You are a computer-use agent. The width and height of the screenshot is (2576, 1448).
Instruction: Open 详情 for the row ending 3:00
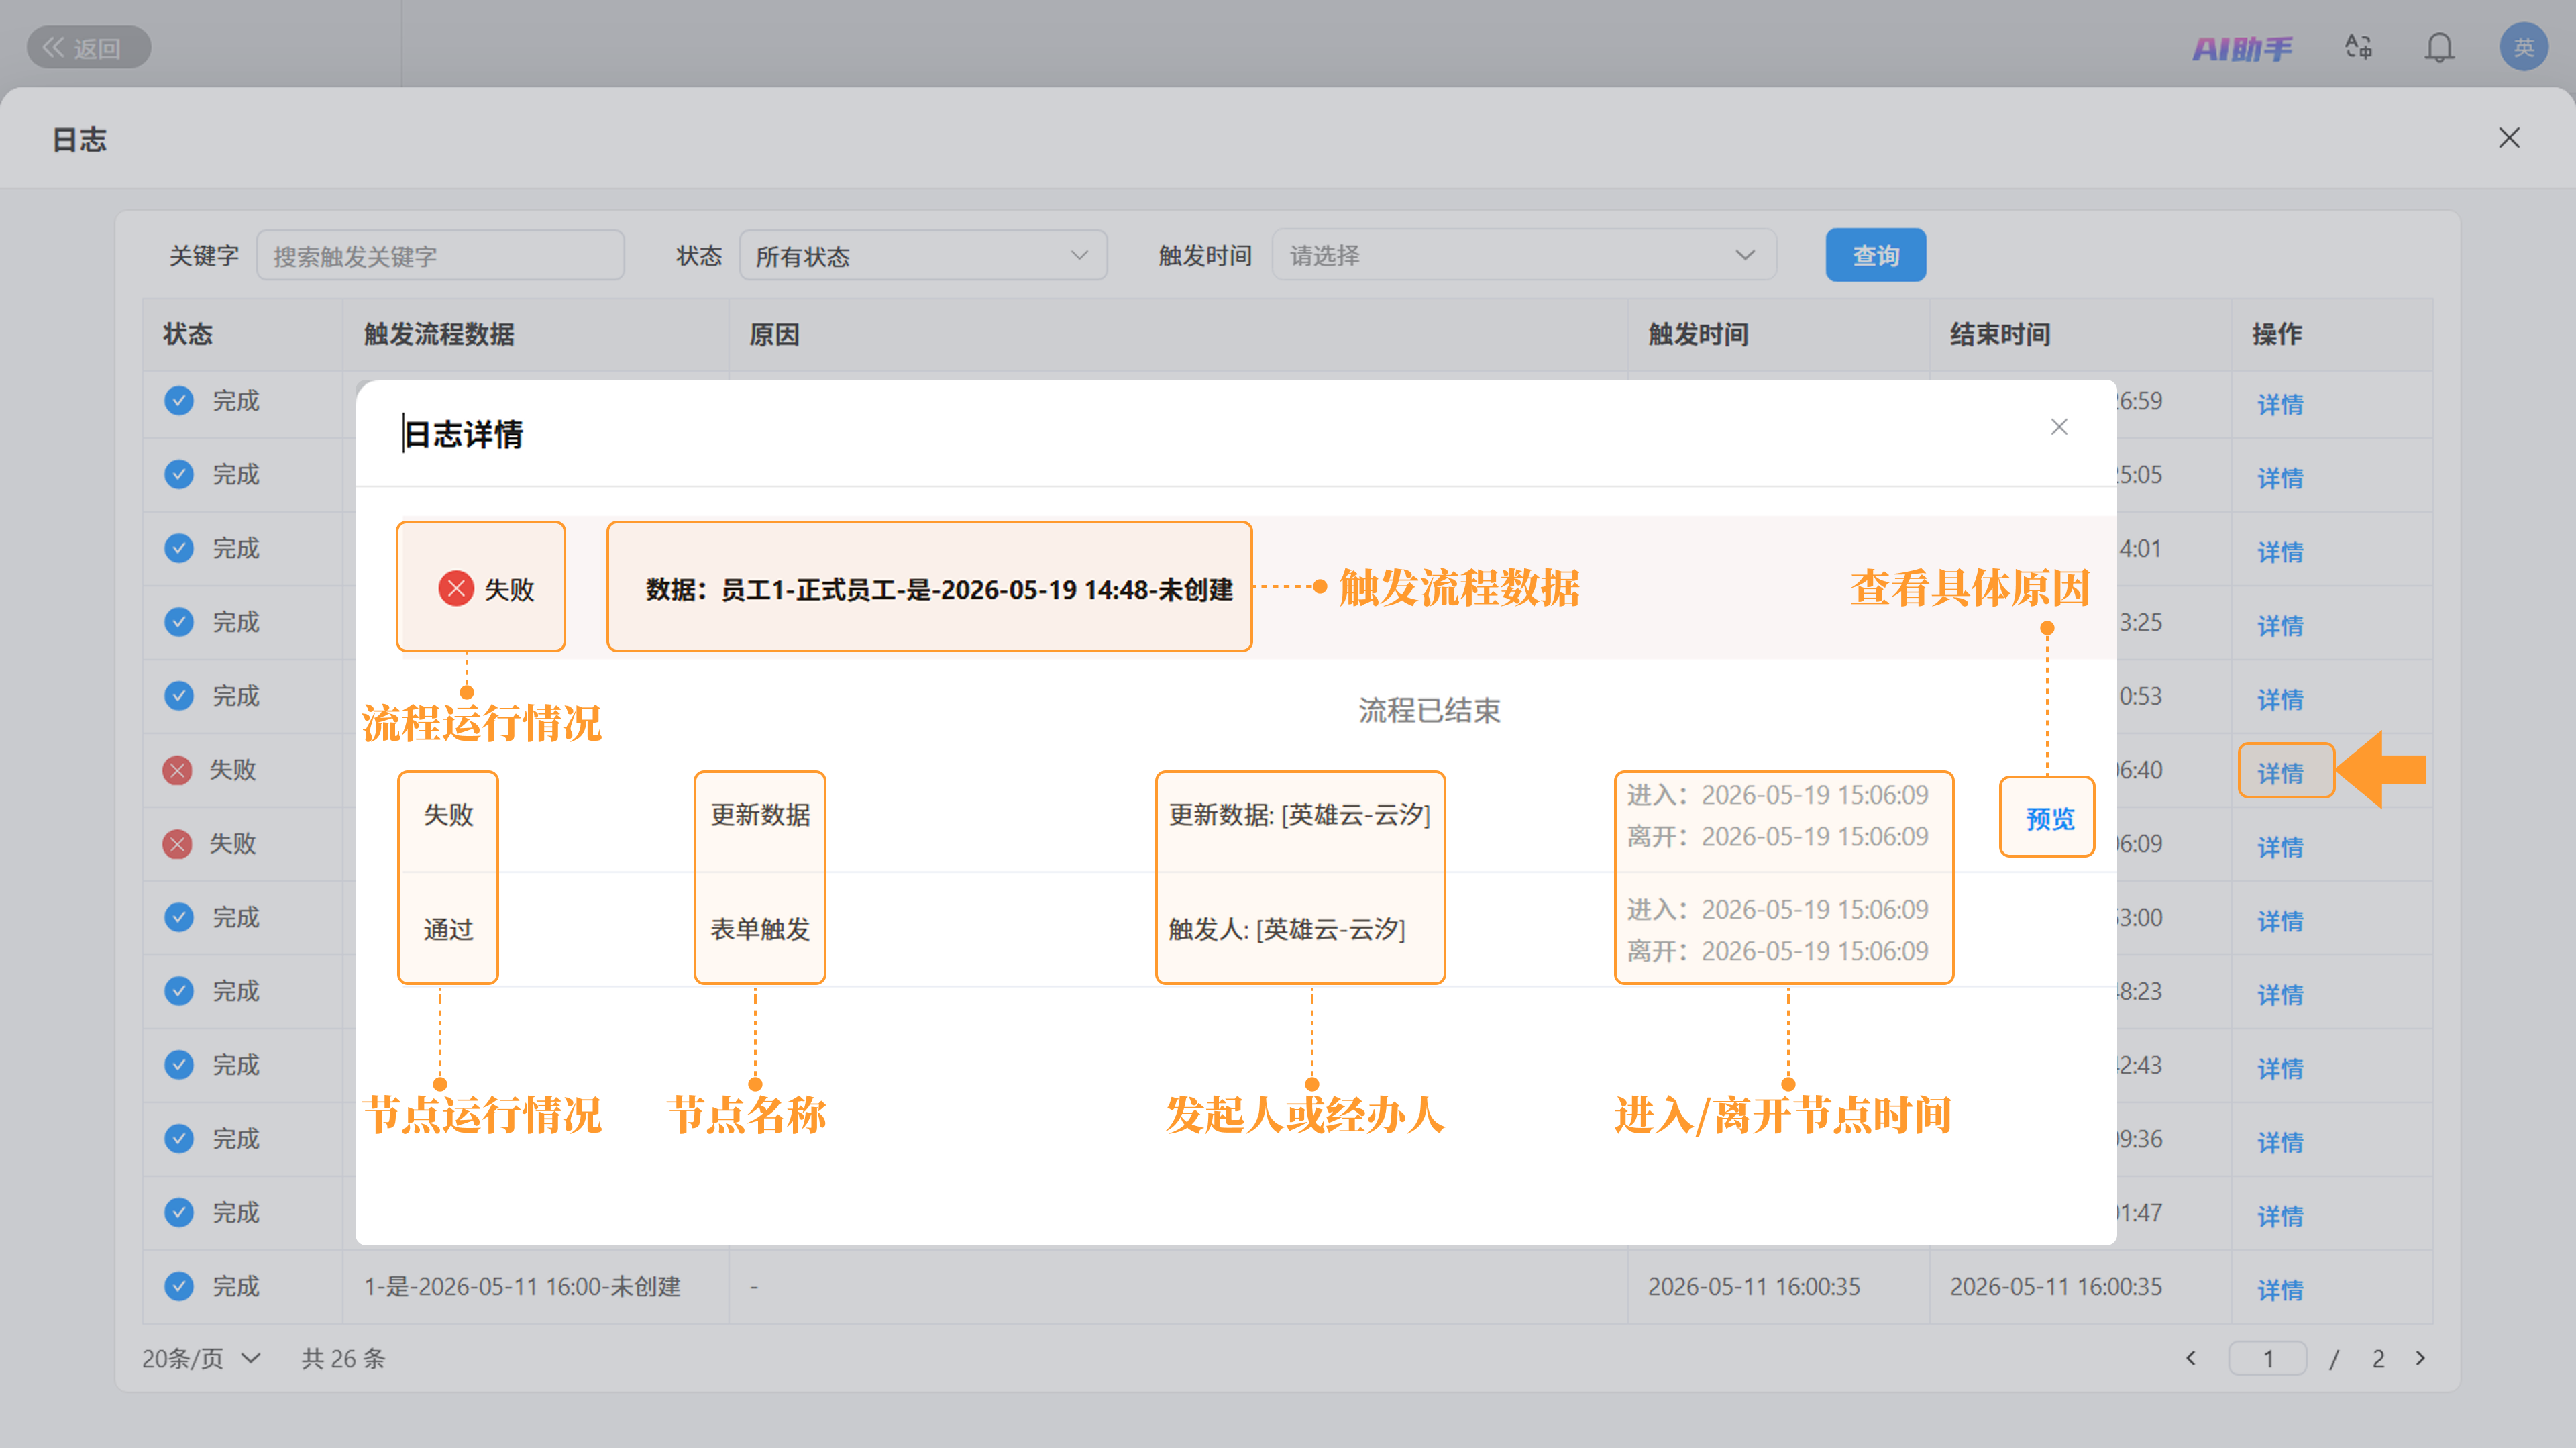(2280, 920)
